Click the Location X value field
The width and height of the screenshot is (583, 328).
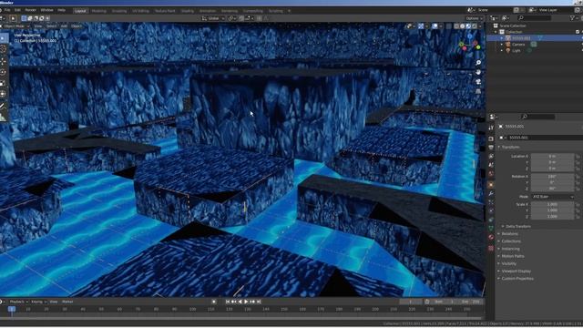553,157
